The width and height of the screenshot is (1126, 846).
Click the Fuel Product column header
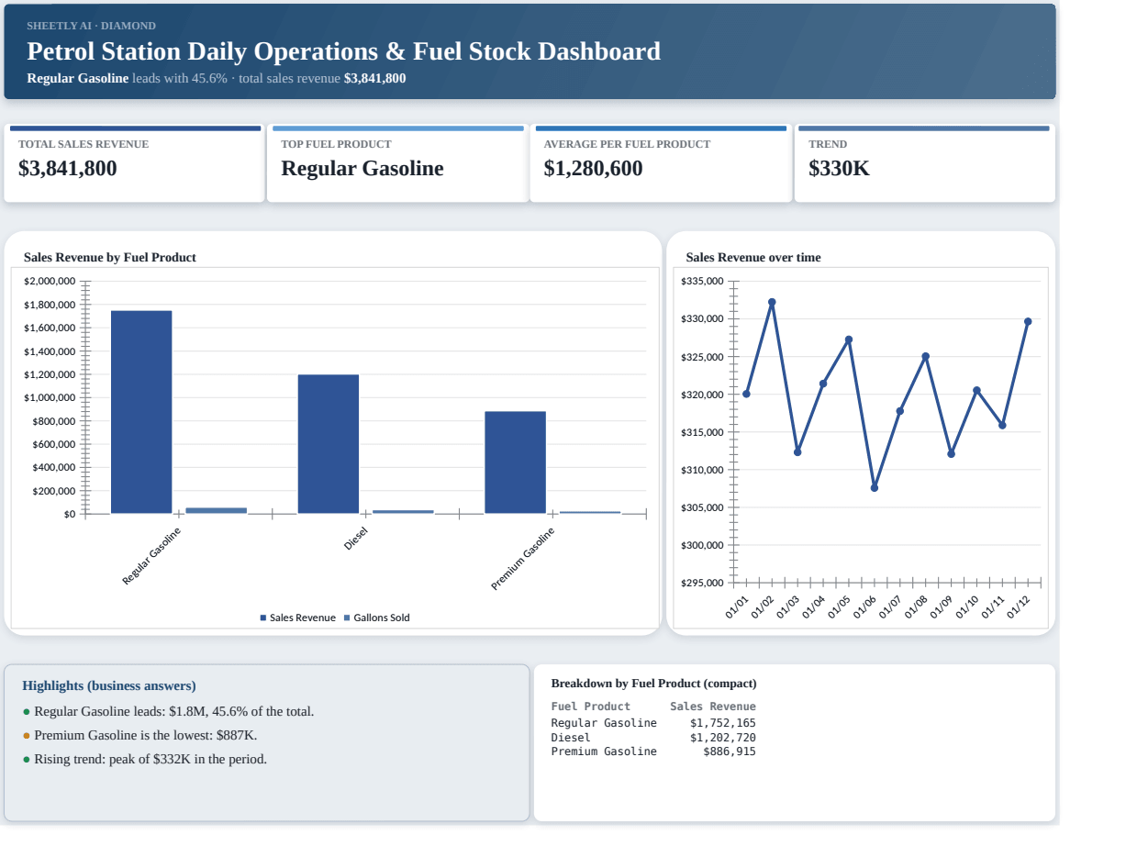click(590, 707)
